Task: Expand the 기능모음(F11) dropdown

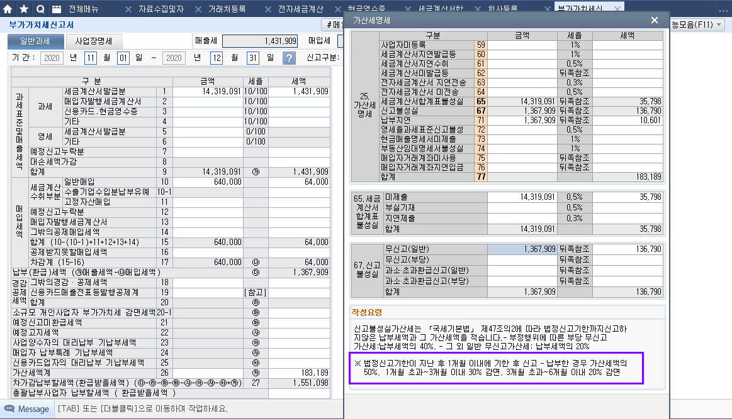Action: point(719,24)
